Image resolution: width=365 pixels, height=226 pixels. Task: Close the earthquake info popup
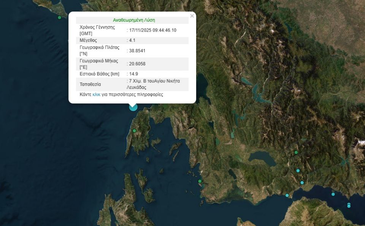(192, 16)
